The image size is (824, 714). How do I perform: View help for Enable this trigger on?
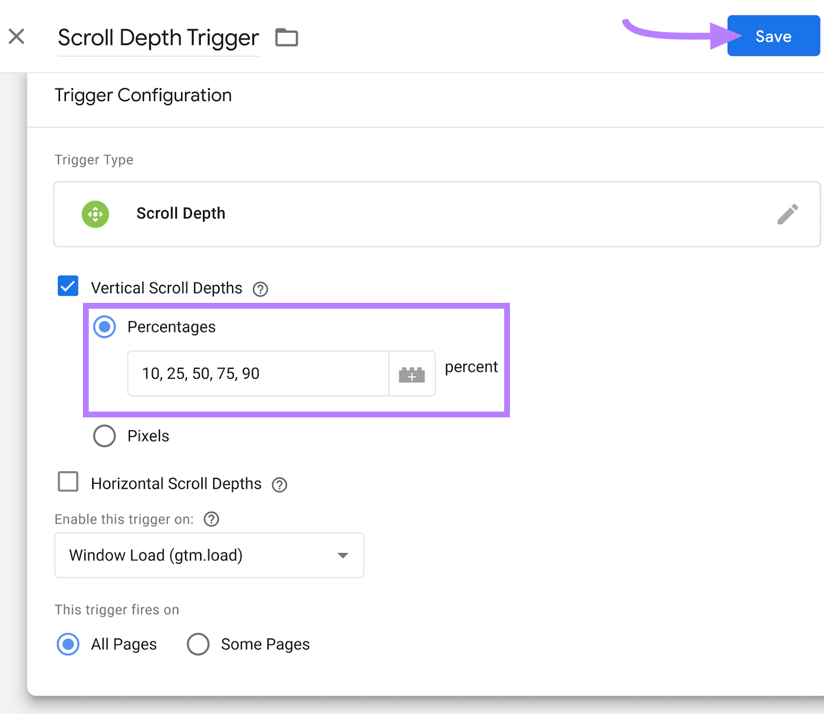pyautogui.click(x=211, y=519)
